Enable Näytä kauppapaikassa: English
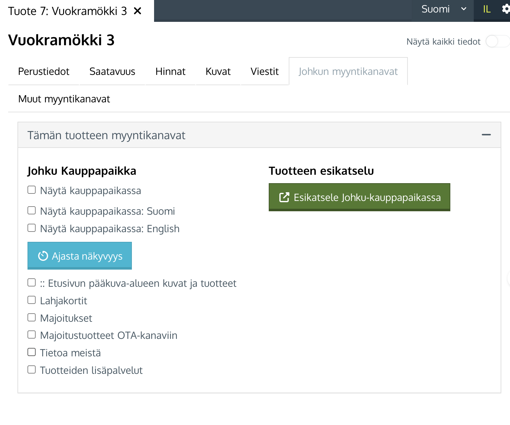The image size is (510, 425). [x=32, y=228]
